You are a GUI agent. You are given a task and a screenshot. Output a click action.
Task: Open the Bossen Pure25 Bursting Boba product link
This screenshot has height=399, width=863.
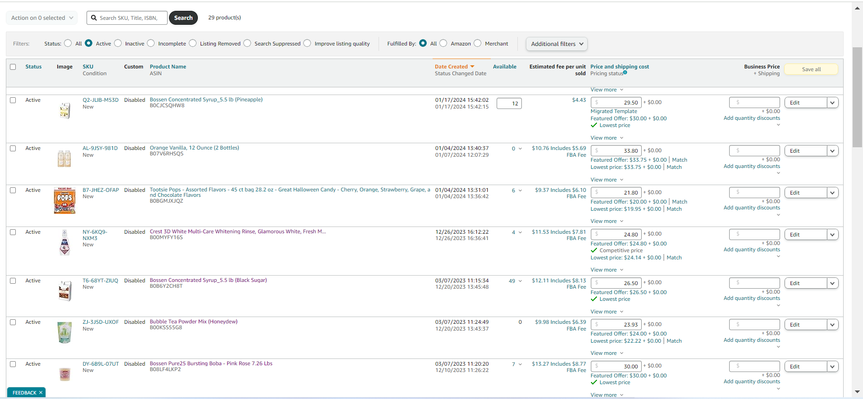[211, 363]
